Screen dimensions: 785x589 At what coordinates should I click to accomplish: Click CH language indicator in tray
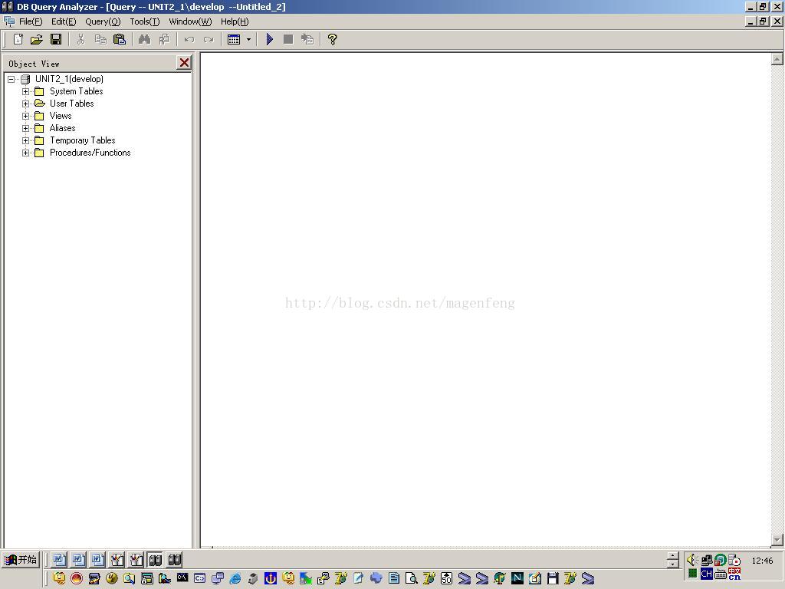(706, 574)
